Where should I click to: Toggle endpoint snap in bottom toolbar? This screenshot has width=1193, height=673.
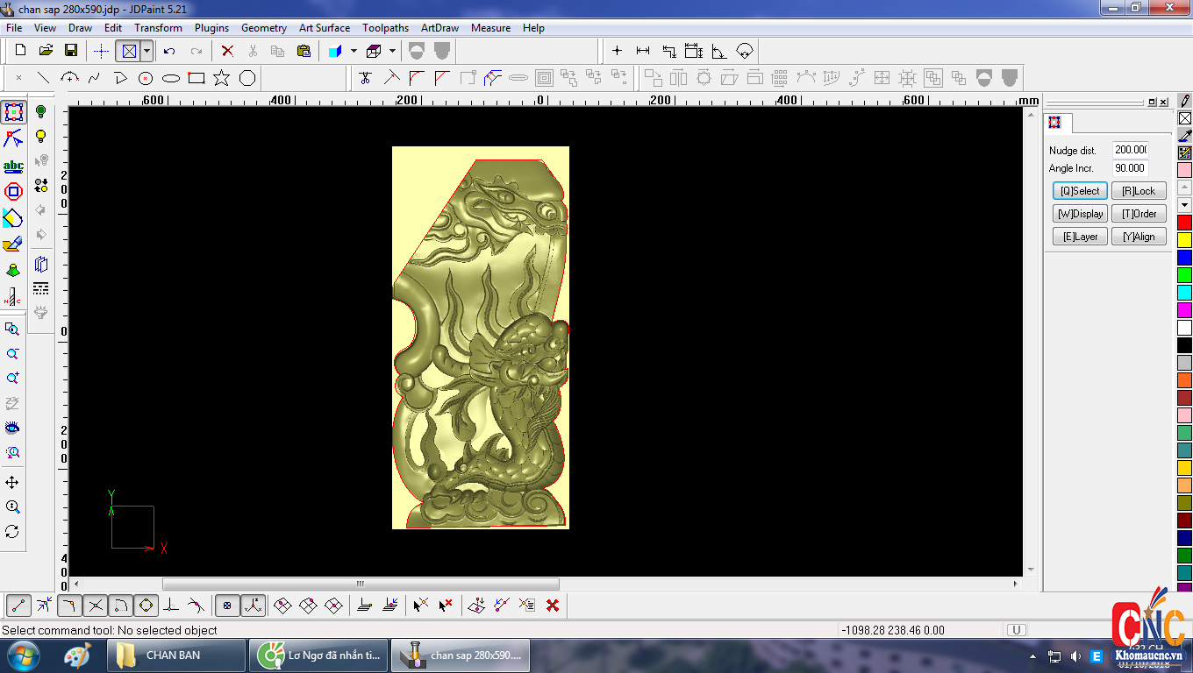(x=19, y=606)
